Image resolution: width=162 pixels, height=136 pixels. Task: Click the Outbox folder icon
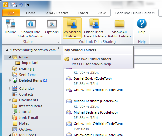click(15, 129)
